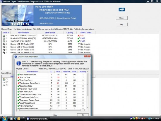Click Spin Up Time value 188
161x121 pixels.
coord(58,78)
